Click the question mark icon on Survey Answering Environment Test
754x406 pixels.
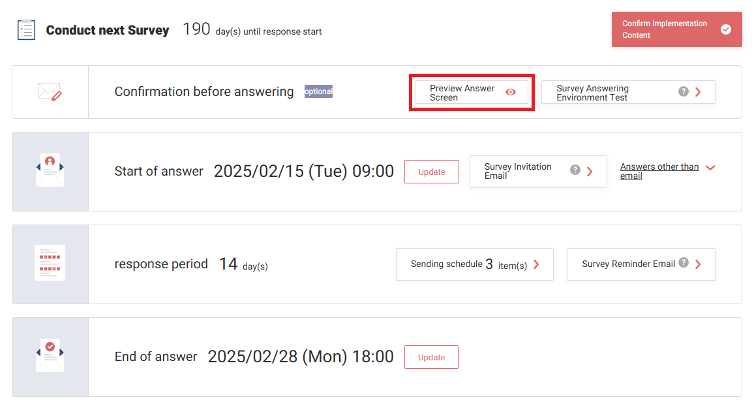coord(684,91)
